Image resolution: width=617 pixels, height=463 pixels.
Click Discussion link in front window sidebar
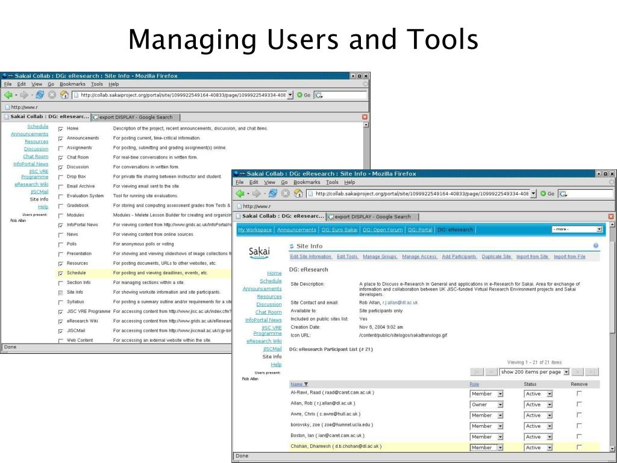(269, 304)
